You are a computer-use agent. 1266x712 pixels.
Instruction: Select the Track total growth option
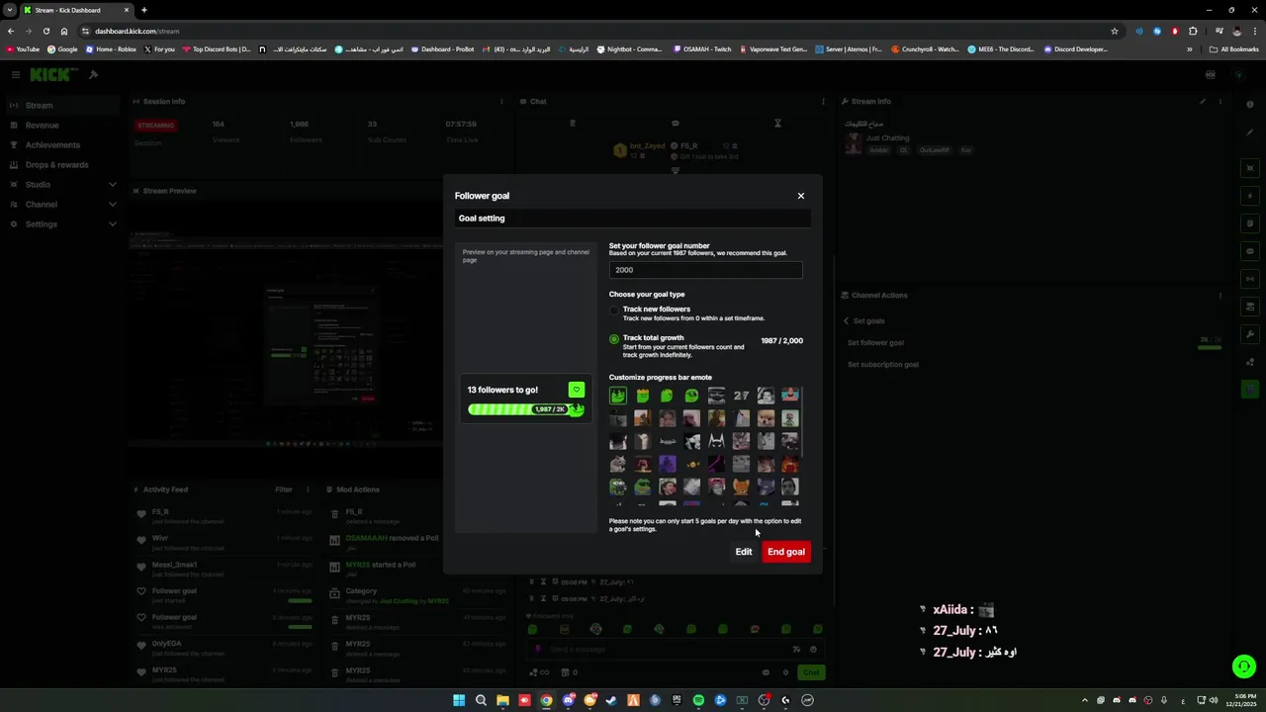tap(614, 339)
